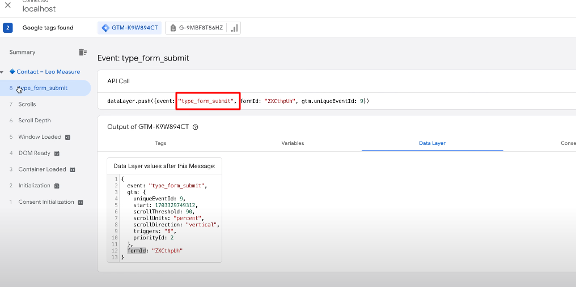Image resolution: width=576 pixels, height=287 pixels.
Task: Click the tag icon in G-9MBF8T56HZ chip
Action: [x=173, y=28]
